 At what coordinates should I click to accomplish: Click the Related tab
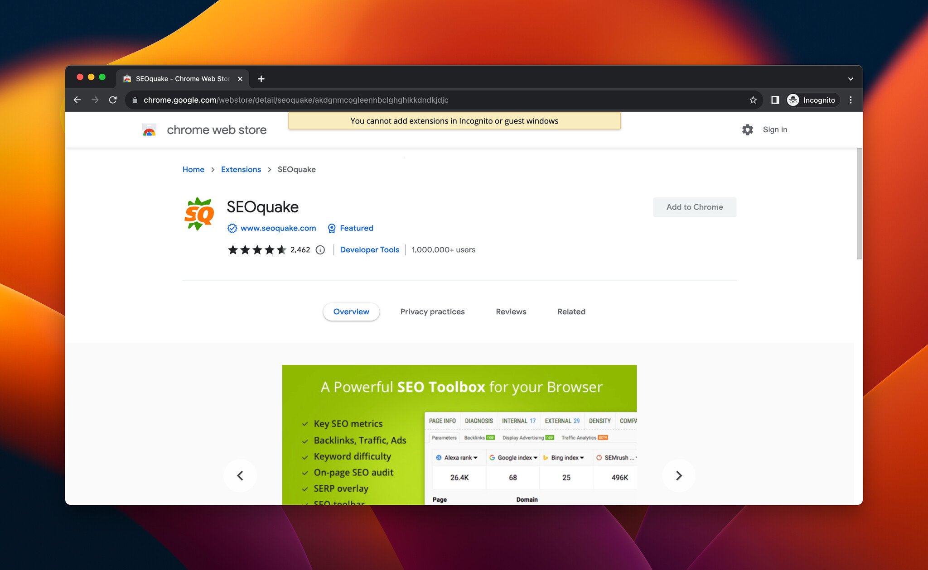pos(571,311)
